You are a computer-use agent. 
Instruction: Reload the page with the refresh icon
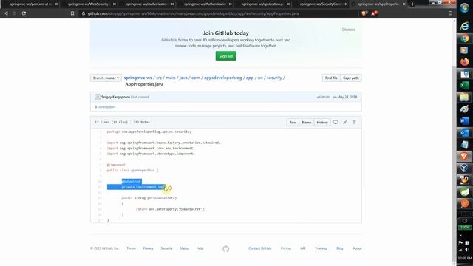24,13
